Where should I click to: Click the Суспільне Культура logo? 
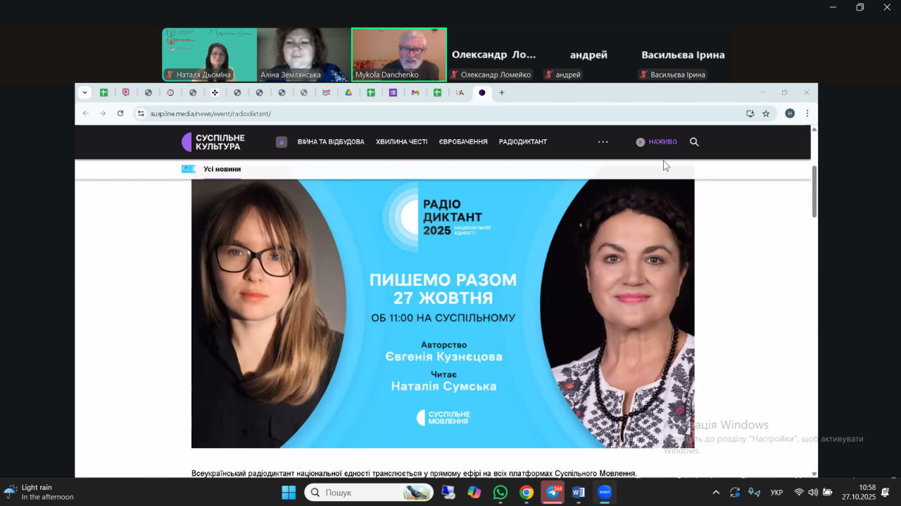[x=213, y=142]
